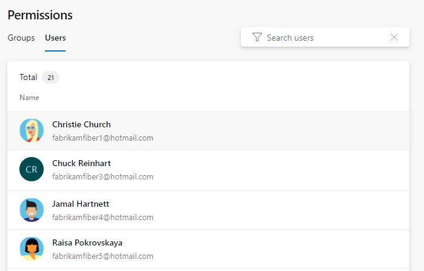424x271 pixels.
Task: Click Raisa Pokrovskaya's avatar picture
Action: [32, 249]
